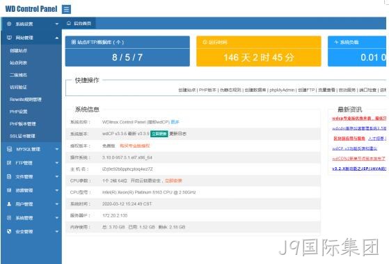Open the red 区块链应用与服务 news link
The height and width of the screenshot is (264, 389).
pyautogui.click(x=349, y=139)
